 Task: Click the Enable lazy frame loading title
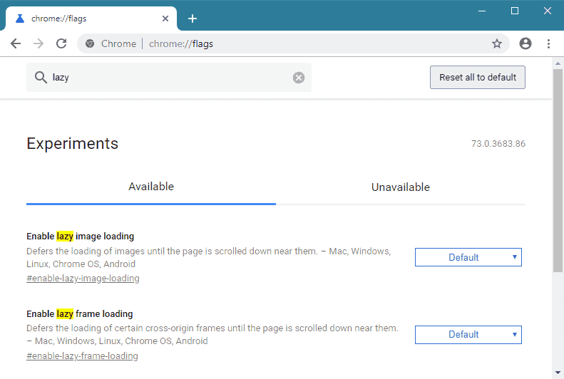tap(79, 313)
